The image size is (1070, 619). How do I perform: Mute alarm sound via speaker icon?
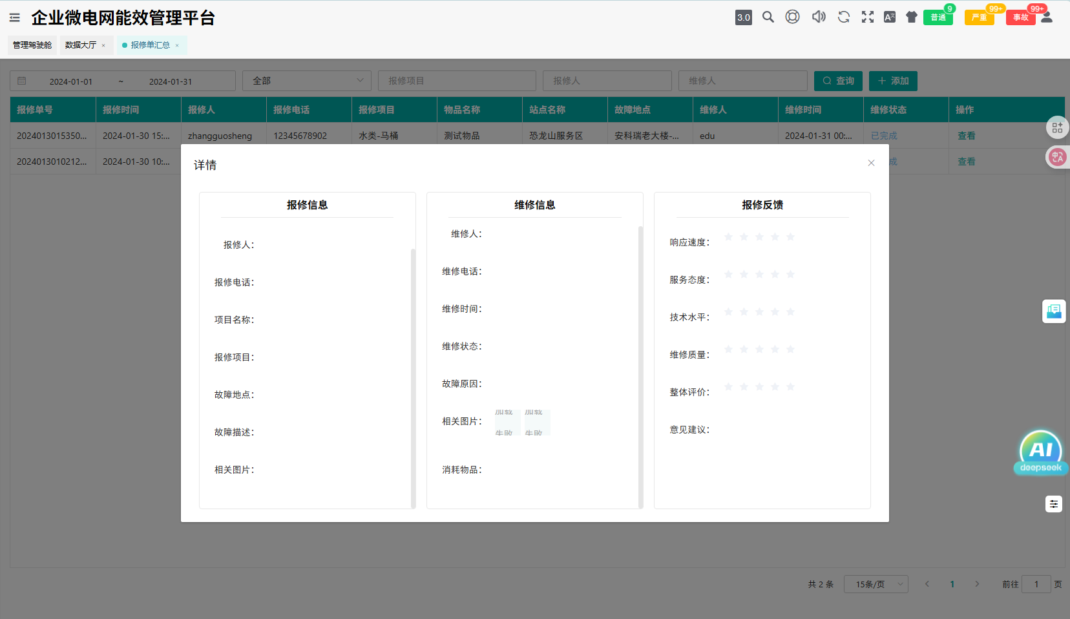click(x=819, y=17)
